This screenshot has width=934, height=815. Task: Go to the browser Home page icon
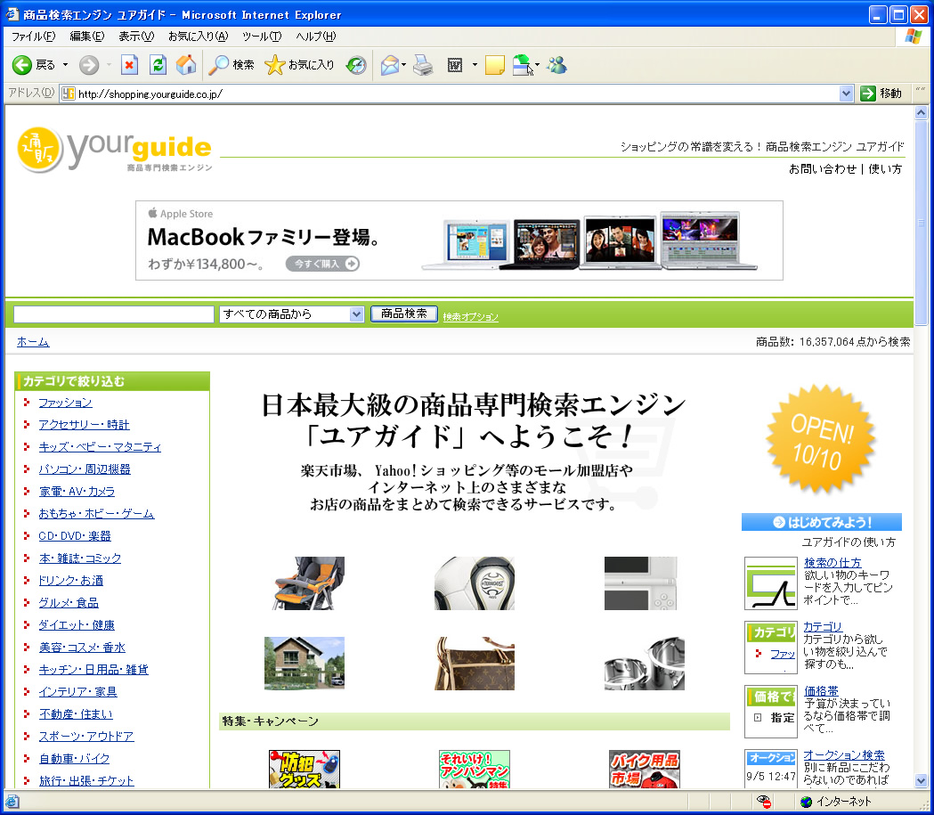coord(186,65)
